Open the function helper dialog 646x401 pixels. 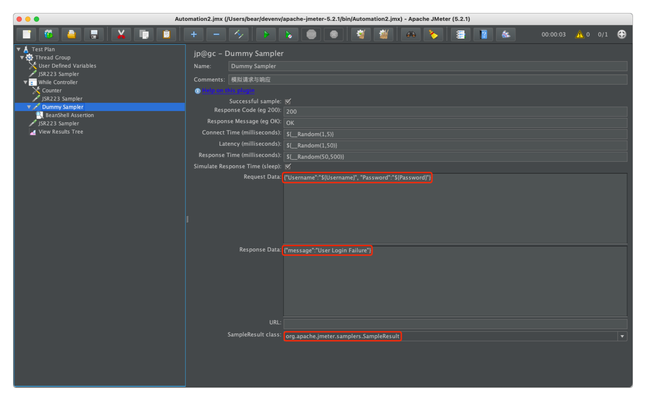460,34
